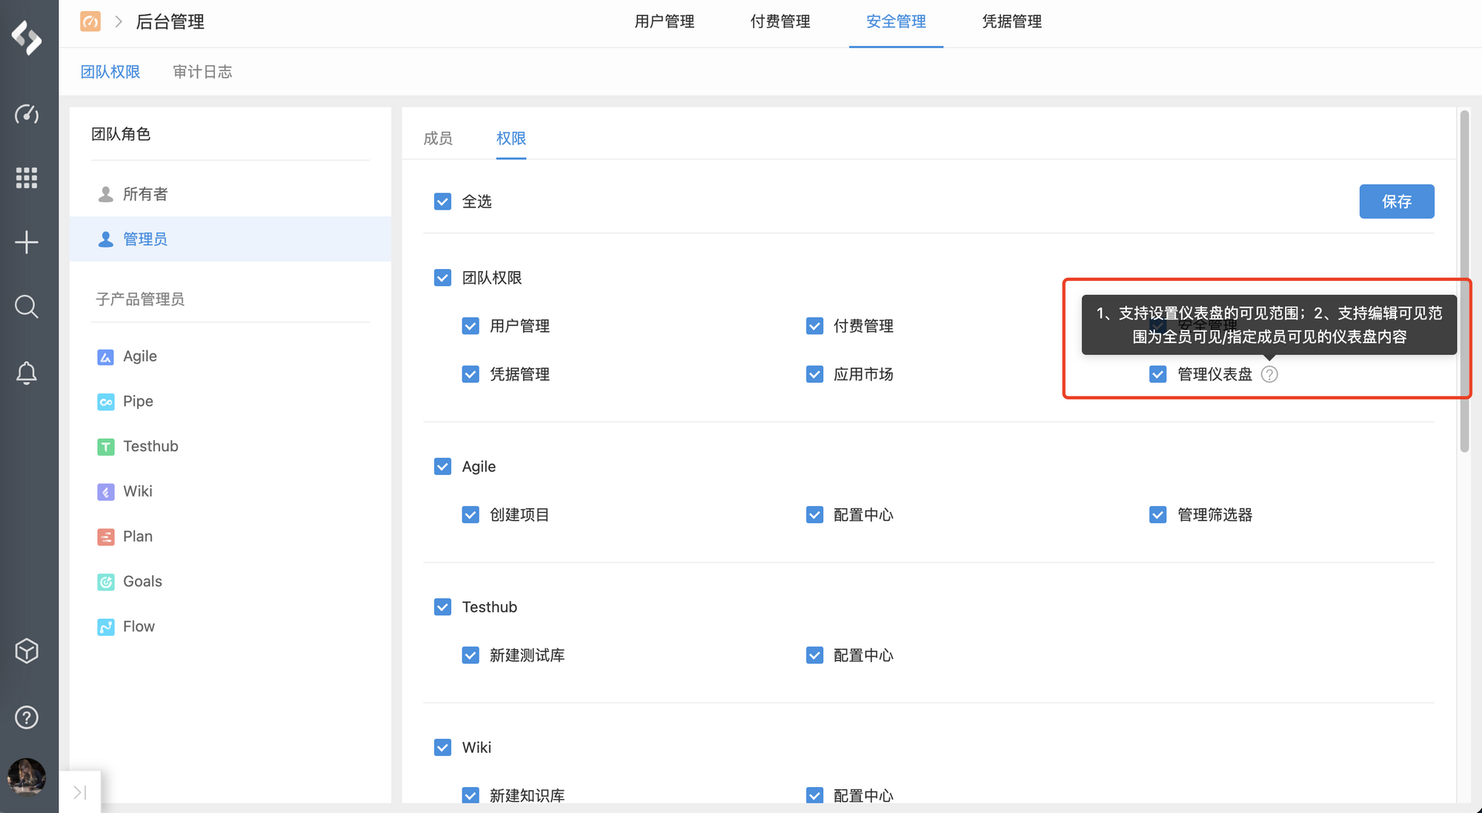Switch to the 成员 tab
Viewport: 1482px width, 813px height.
pos(438,139)
